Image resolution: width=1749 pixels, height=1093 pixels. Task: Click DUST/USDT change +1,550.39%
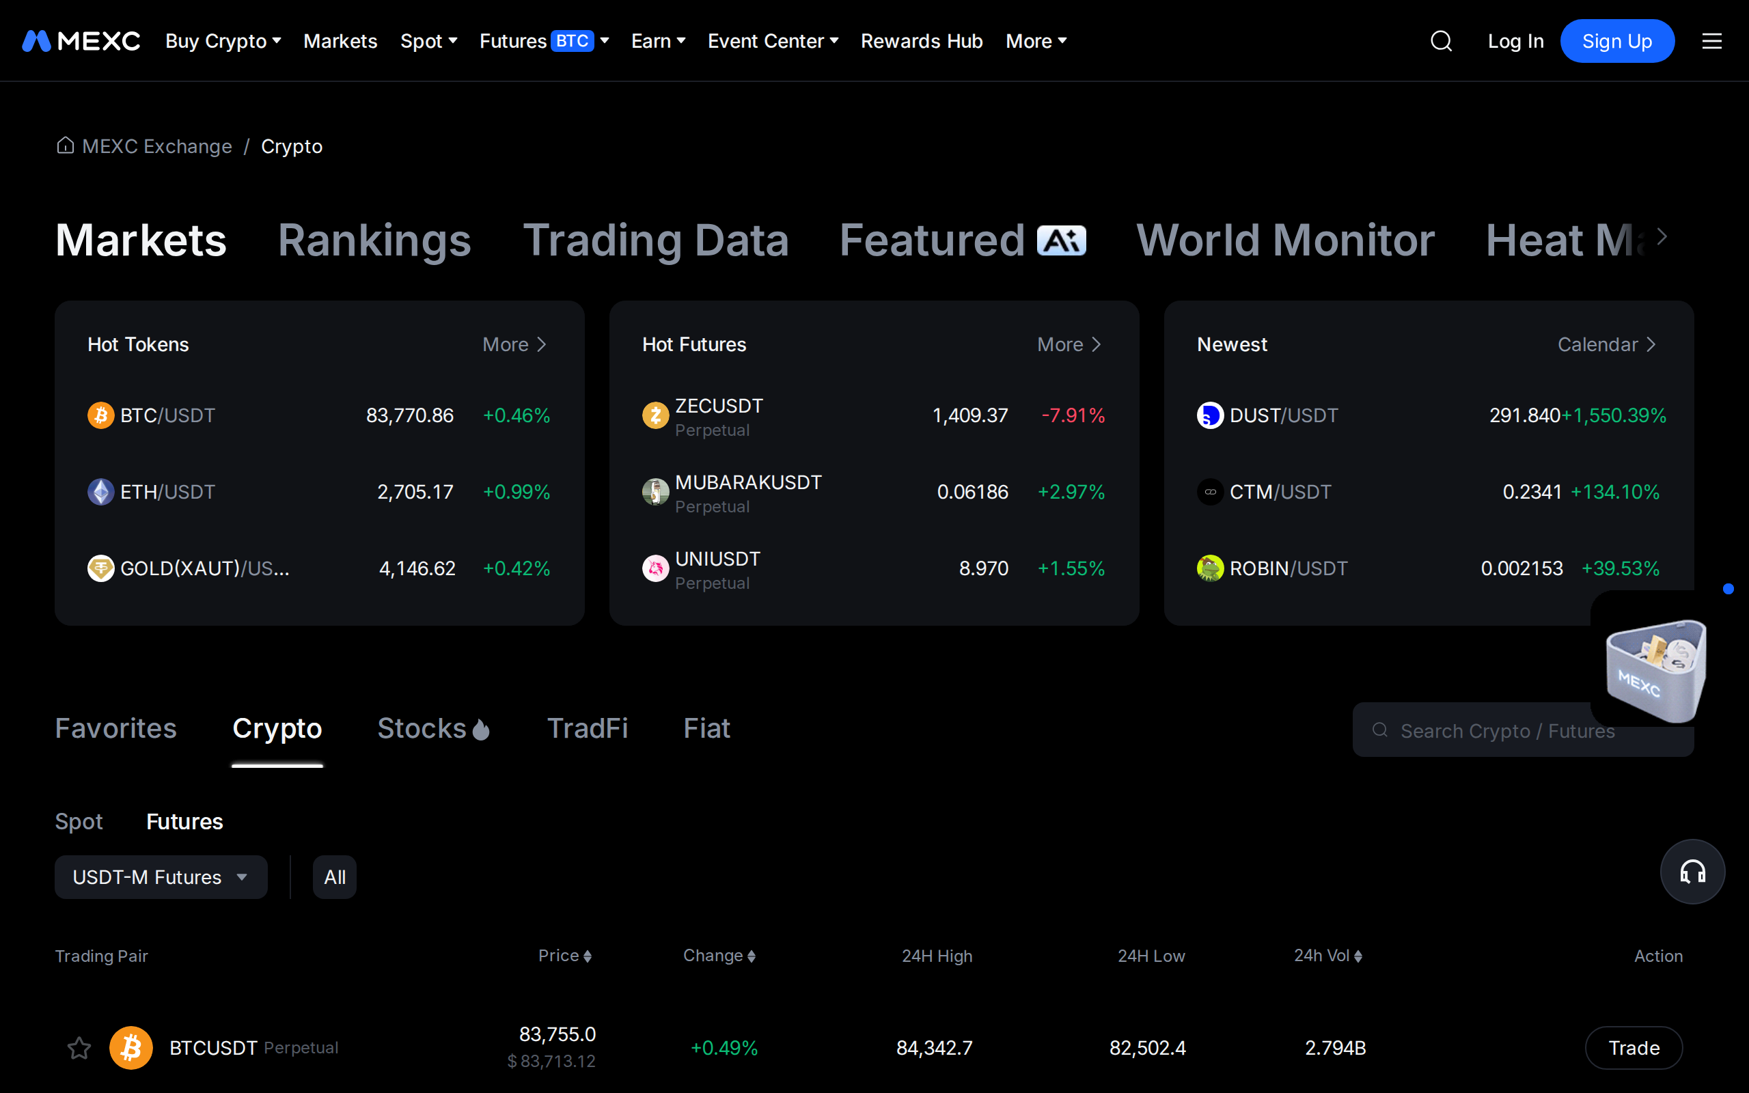tap(1613, 415)
